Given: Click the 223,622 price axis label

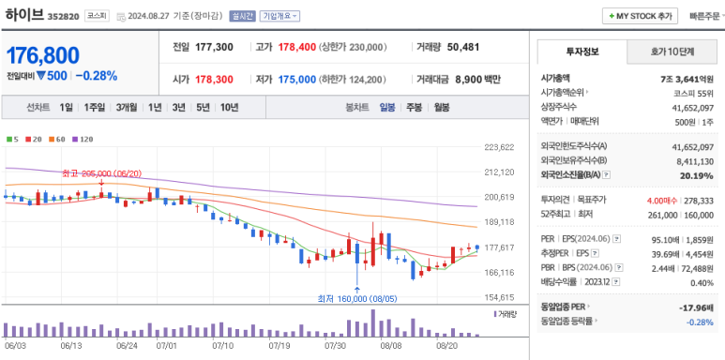Looking at the screenshot, I should tap(499, 147).
